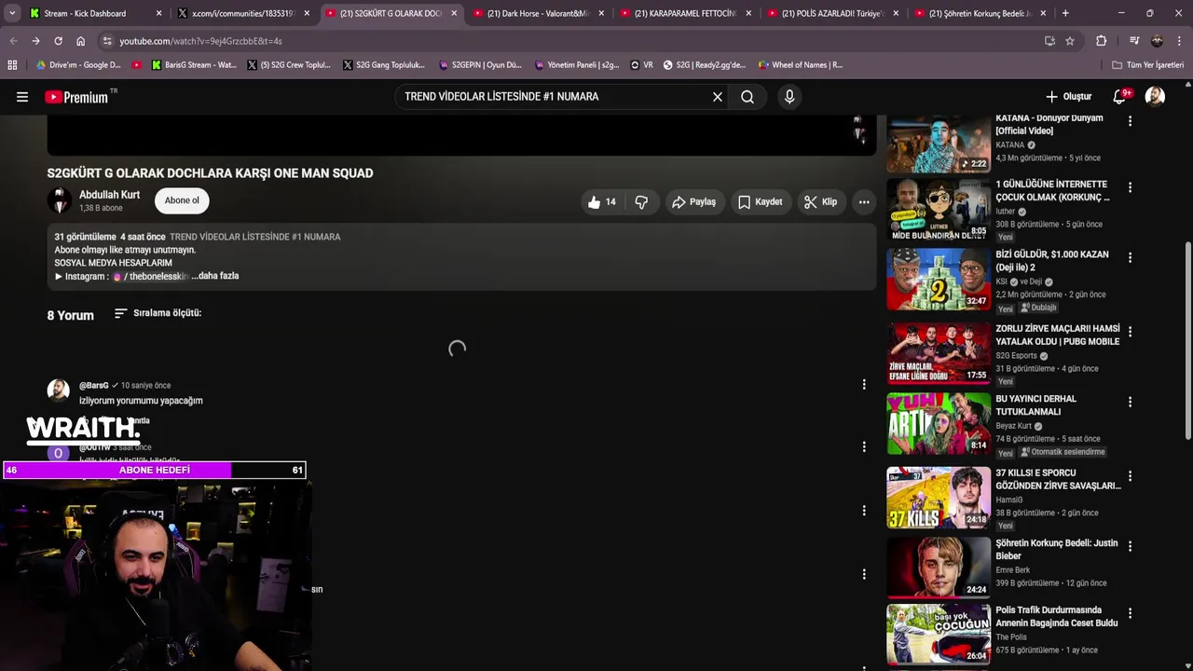
Task: Open the browser home page
Action: (x=80, y=41)
